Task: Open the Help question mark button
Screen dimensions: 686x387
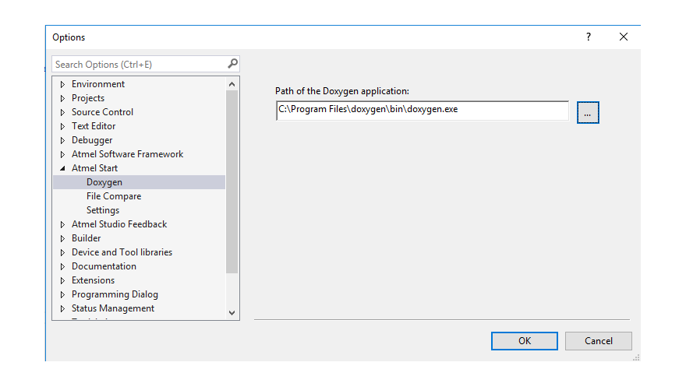Action: coord(589,37)
